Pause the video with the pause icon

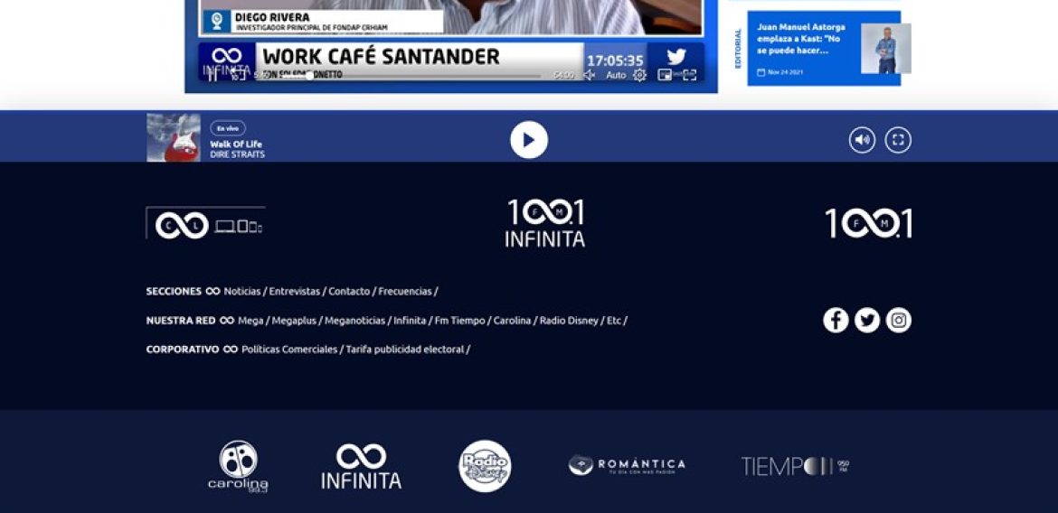[x=213, y=76]
